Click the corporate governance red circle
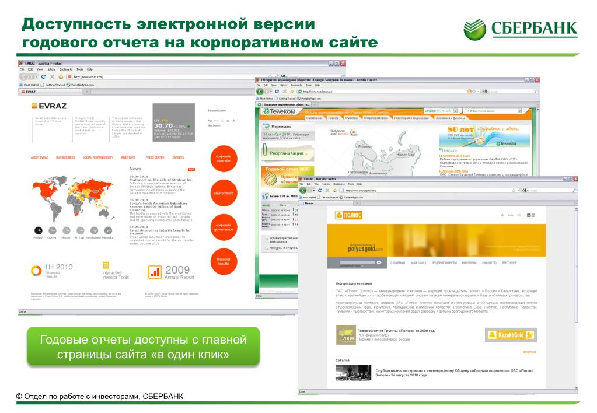Screen dimensions: 597x413 pyautogui.click(x=224, y=228)
